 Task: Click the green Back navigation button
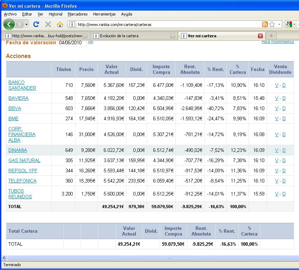click(x=9, y=24)
